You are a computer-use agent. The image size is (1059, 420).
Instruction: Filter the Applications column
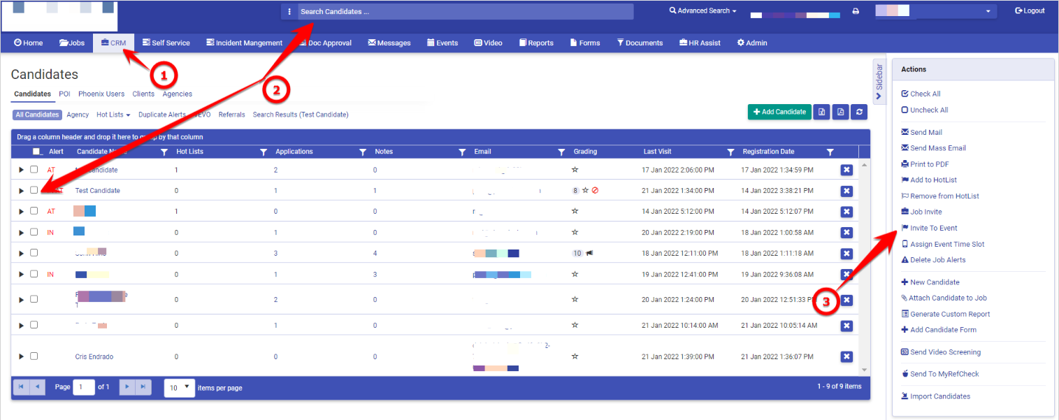[363, 152]
